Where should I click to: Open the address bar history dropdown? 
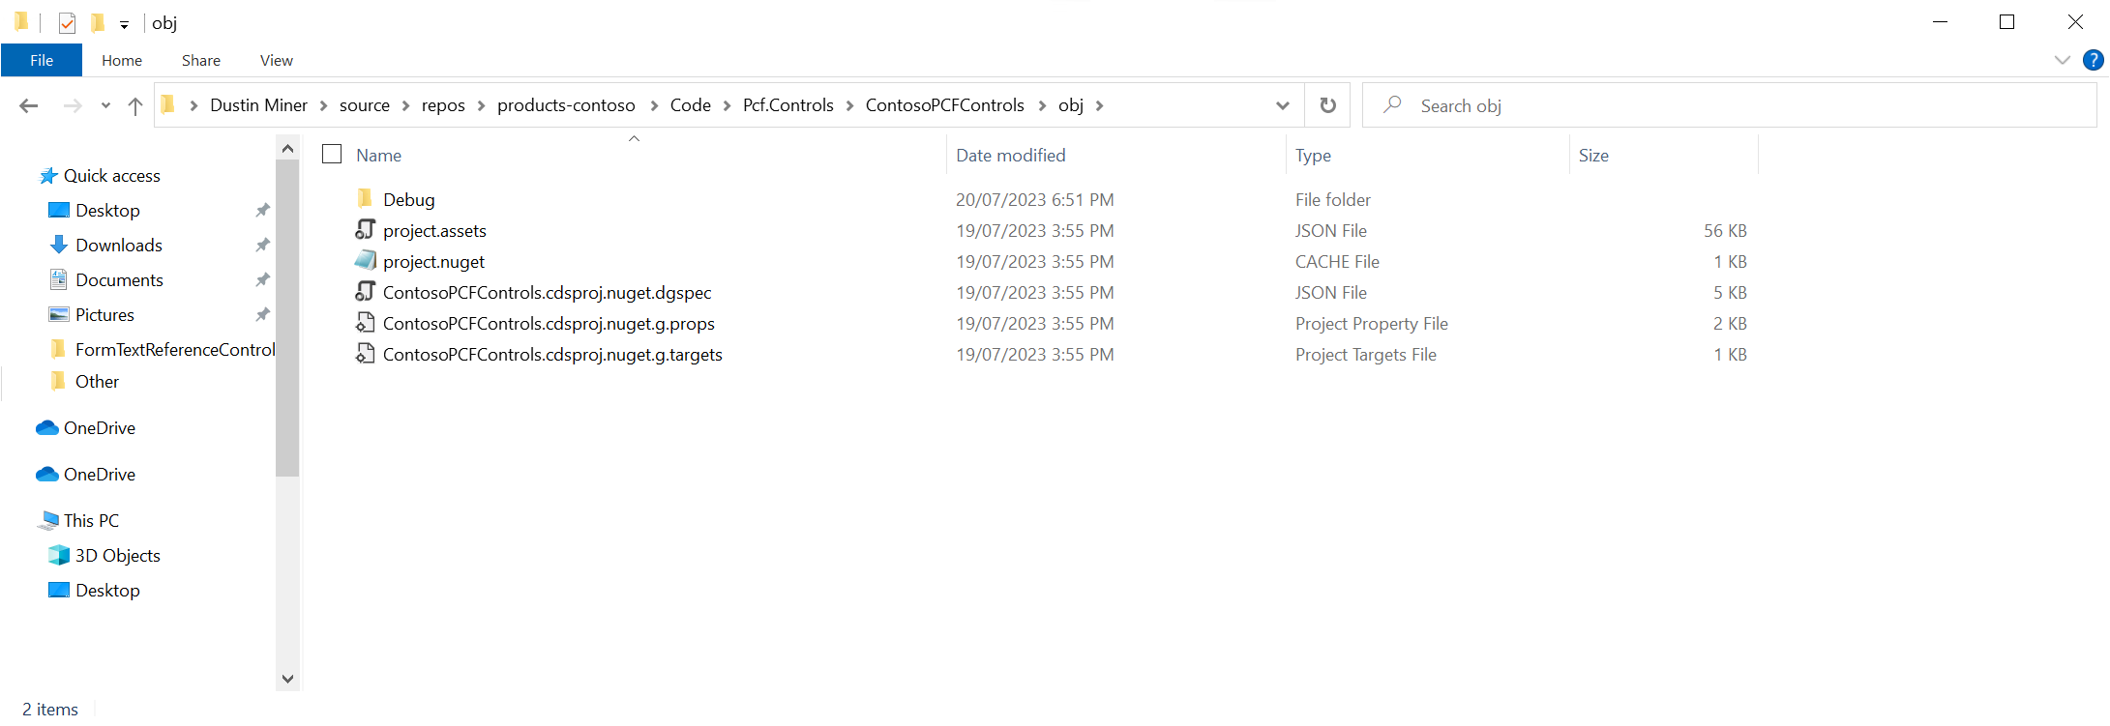(x=1282, y=105)
